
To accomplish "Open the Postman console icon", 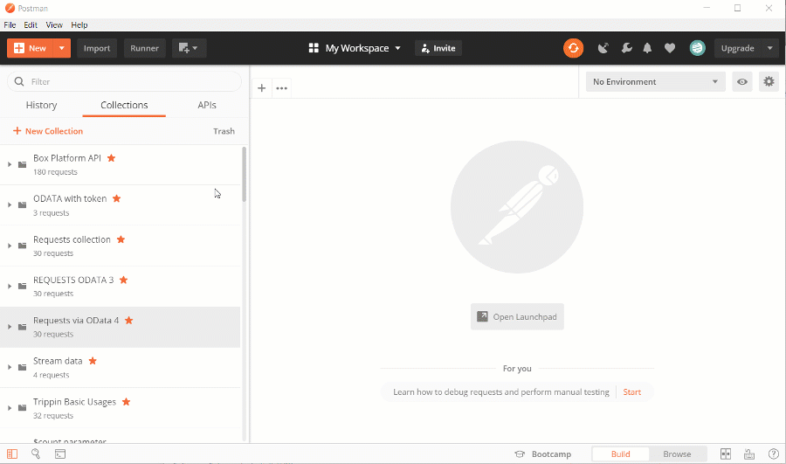I will (x=60, y=454).
